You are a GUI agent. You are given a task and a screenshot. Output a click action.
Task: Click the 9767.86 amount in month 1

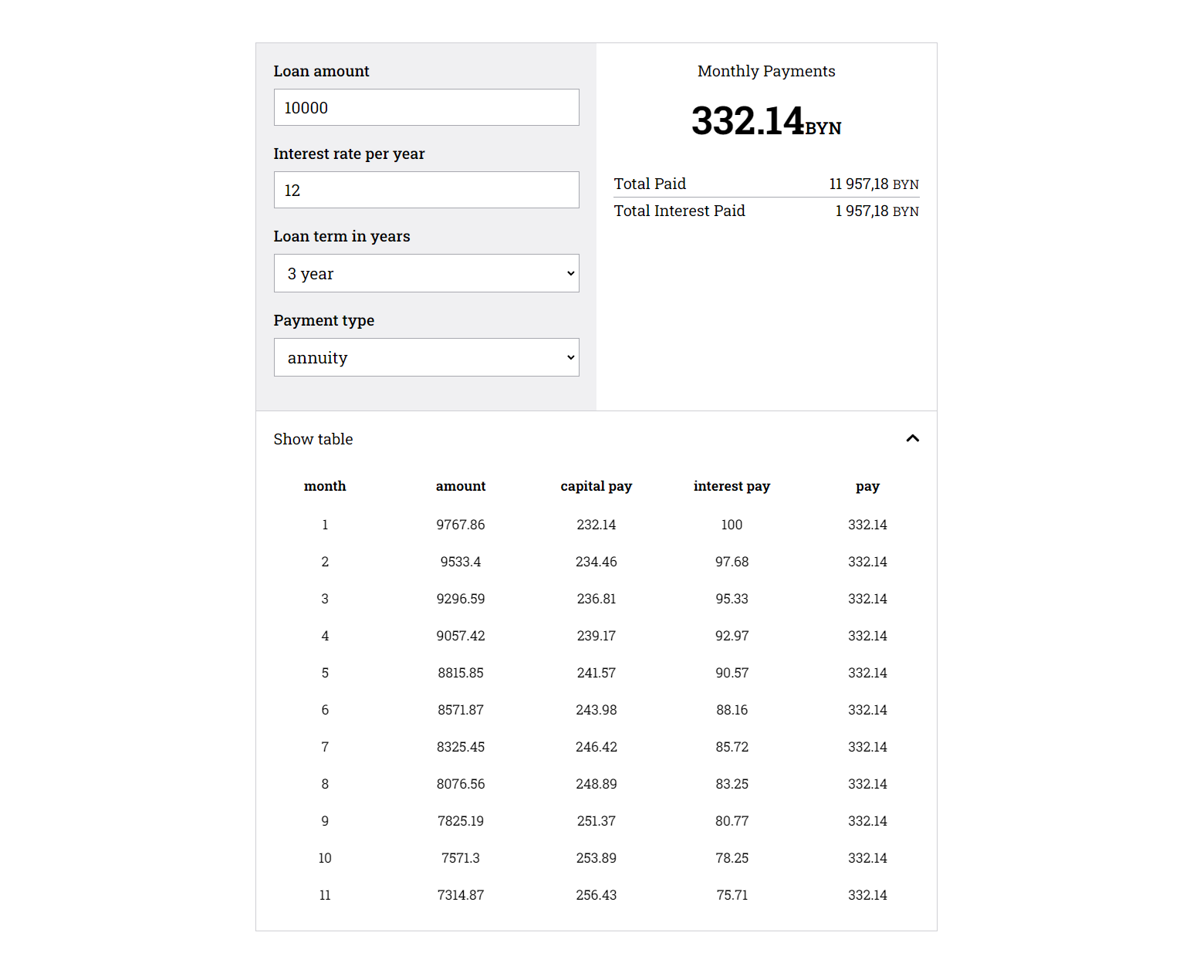(461, 525)
